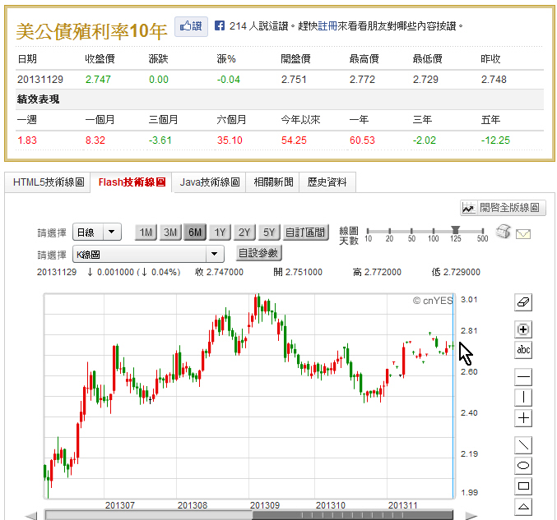The width and height of the screenshot is (557, 520).
Task: Click the six-month performance value 35.10
Action: click(230, 140)
